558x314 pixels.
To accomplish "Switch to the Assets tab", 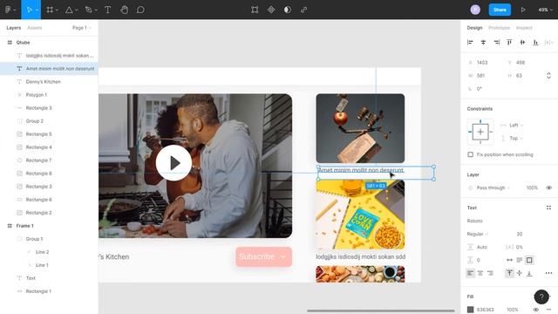I will pyautogui.click(x=35, y=28).
